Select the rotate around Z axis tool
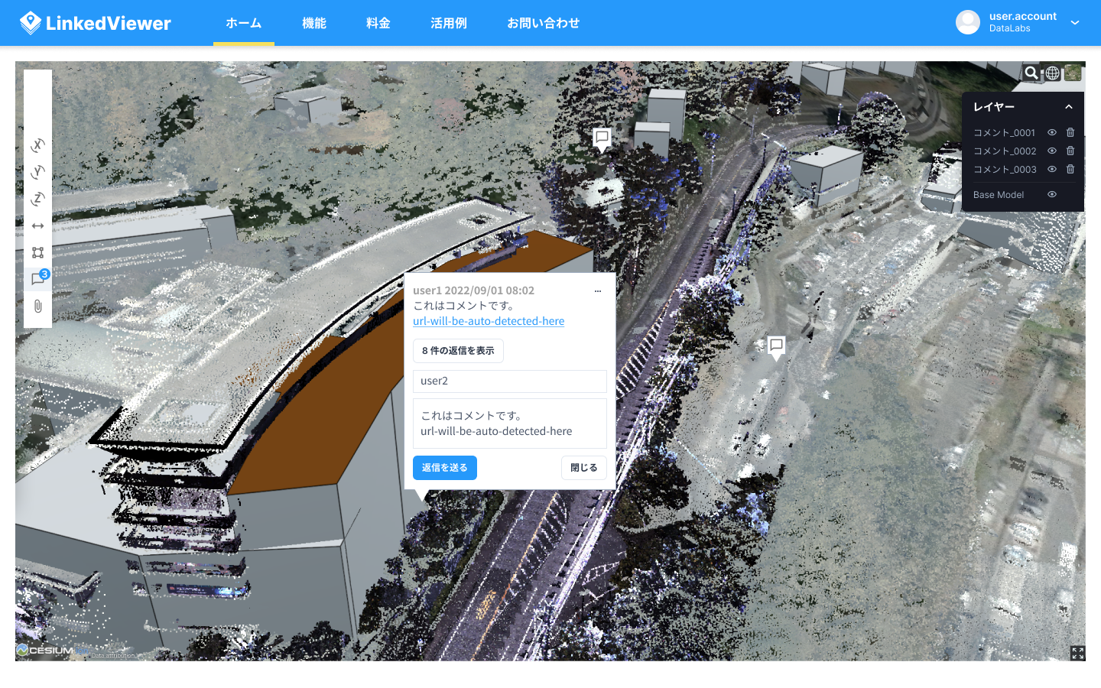The width and height of the screenshot is (1101, 688). (37, 199)
